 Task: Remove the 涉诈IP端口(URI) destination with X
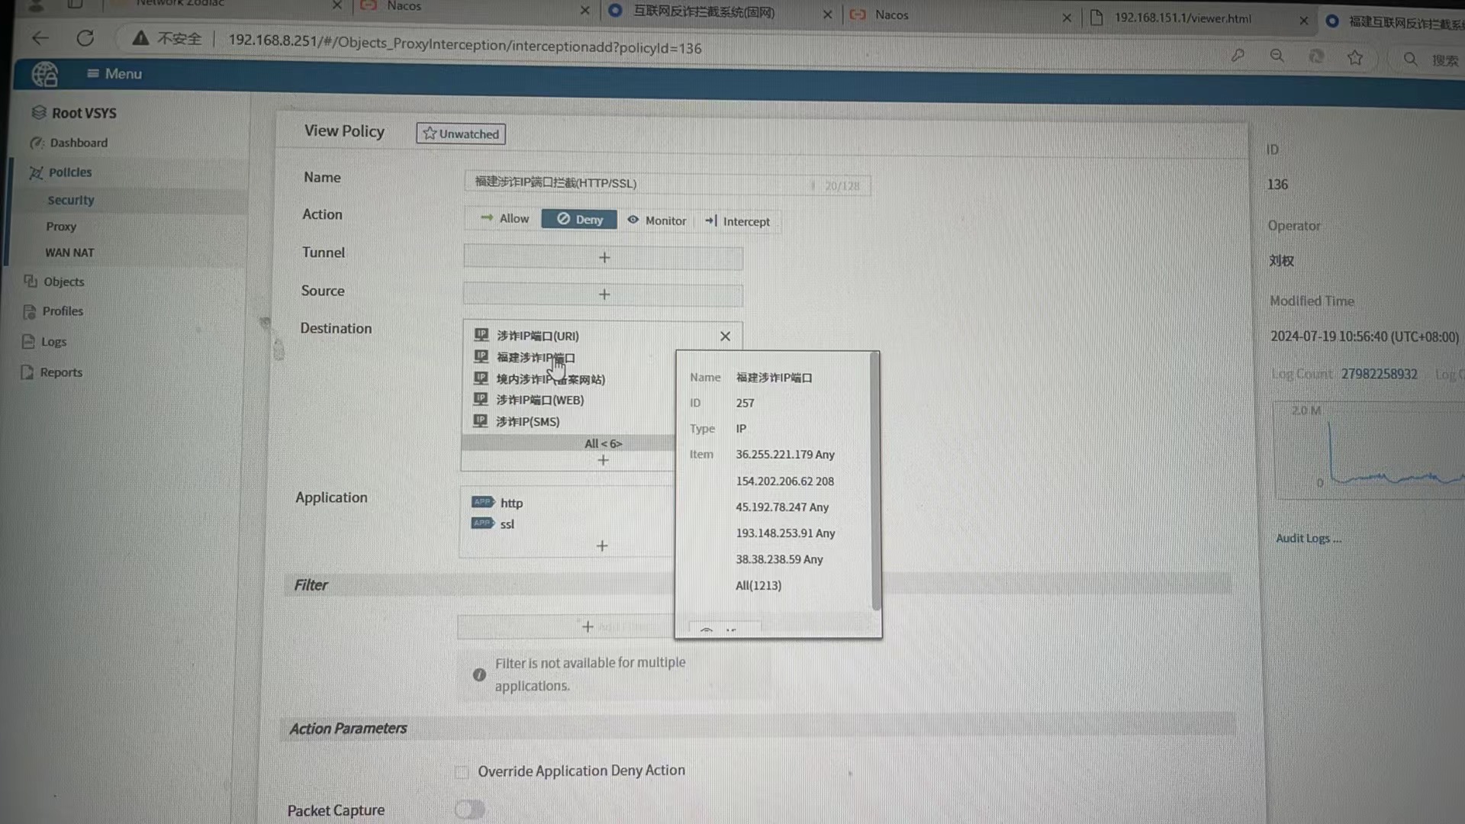click(725, 336)
